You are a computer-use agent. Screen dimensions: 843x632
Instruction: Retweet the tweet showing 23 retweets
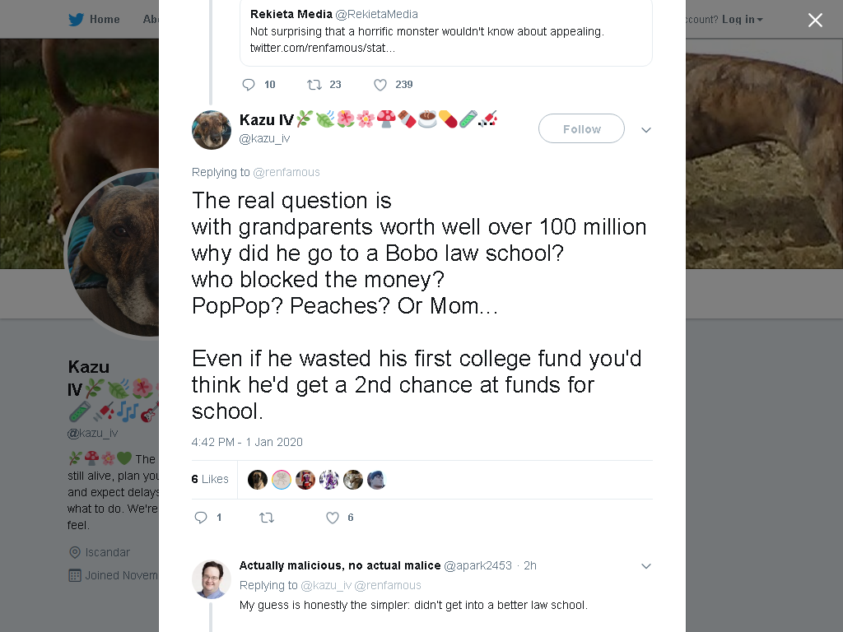(x=314, y=85)
